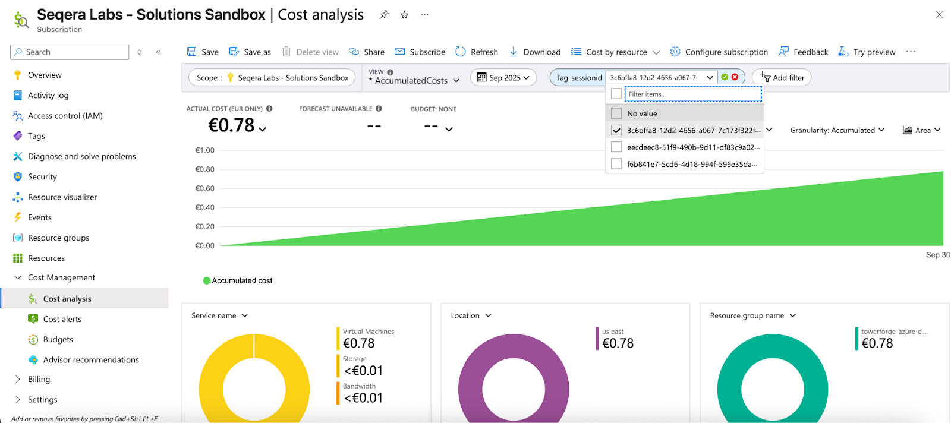Open the Resource group name dropdown
The image size is (951, 423).
tap(752, 315)
